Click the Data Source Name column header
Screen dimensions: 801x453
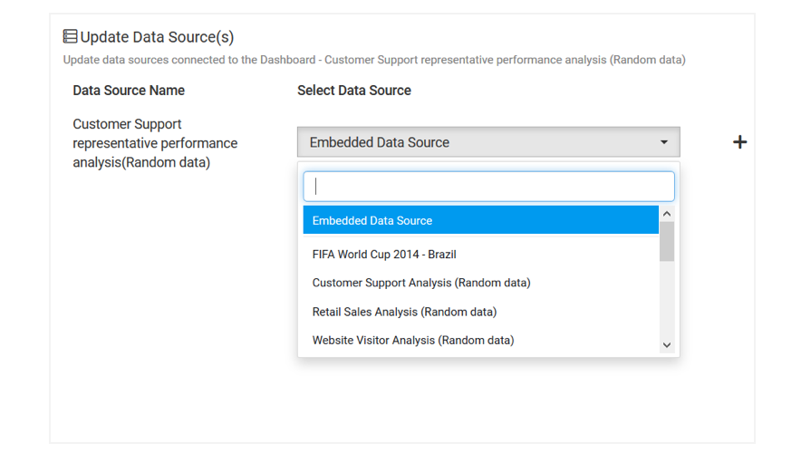click(129, 91)
